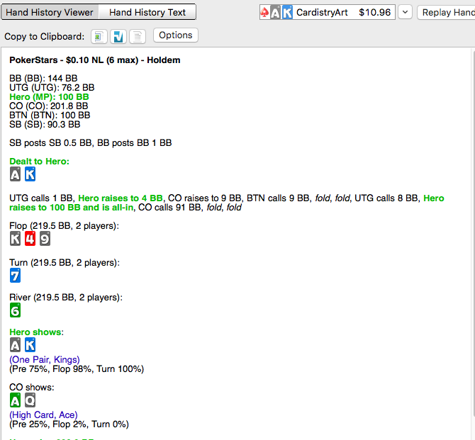This screenshot has height=440, width=475.
Task: Open the Hand History Text tab
Action: coord(147,12)
